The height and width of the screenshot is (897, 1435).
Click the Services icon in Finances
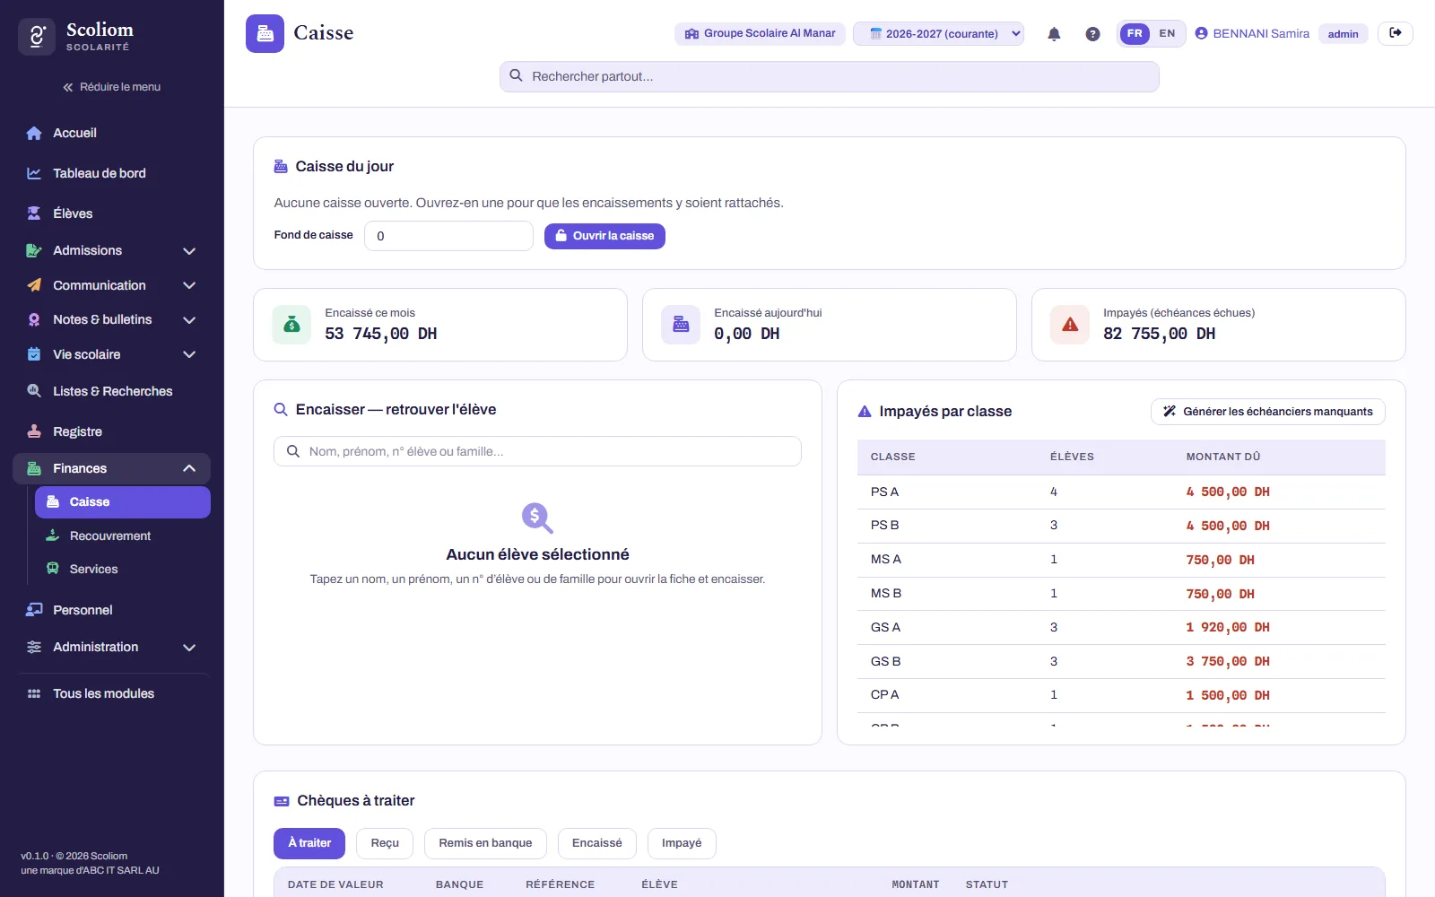point(53,569)
